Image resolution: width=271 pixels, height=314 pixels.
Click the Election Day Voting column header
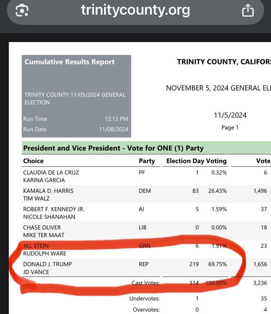(196, 161)
